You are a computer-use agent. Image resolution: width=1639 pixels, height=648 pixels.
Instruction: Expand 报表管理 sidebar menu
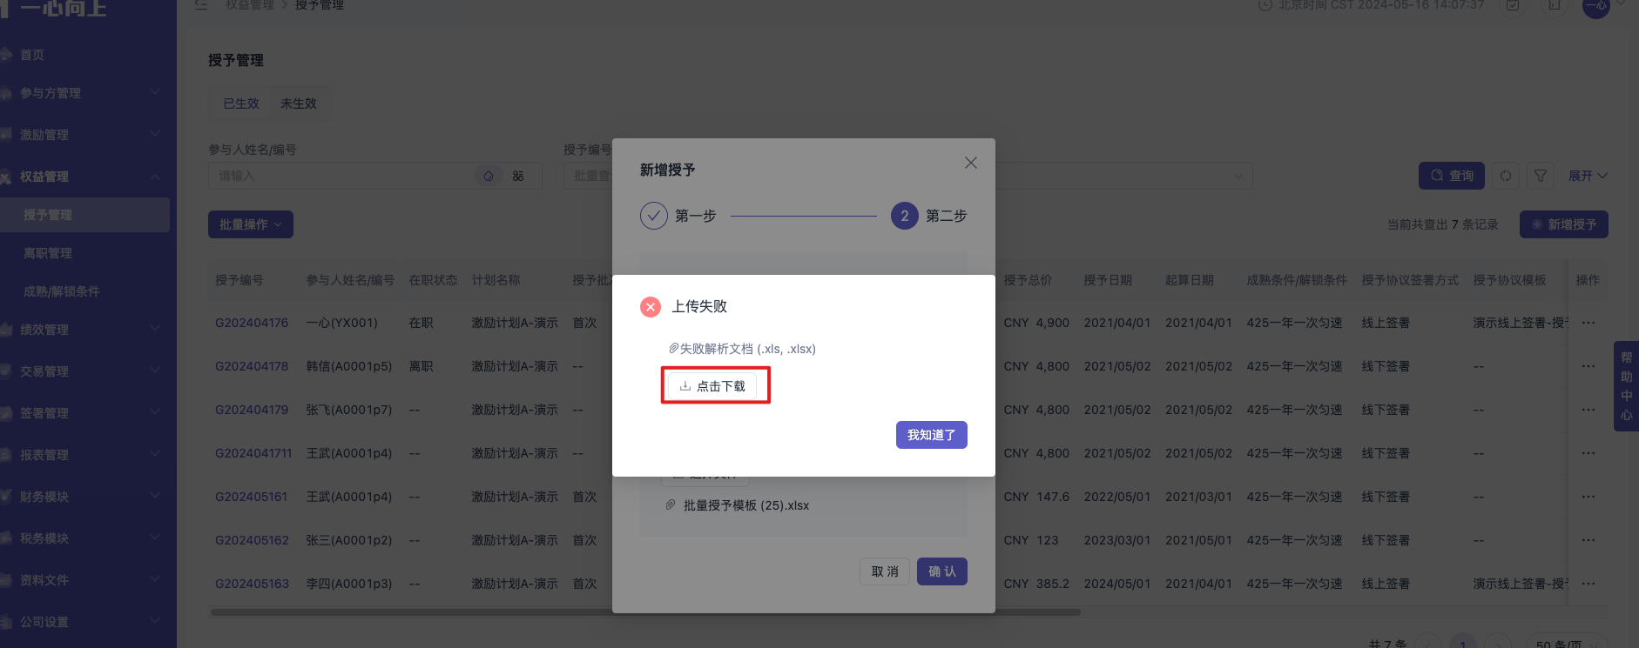click(84, 455)
